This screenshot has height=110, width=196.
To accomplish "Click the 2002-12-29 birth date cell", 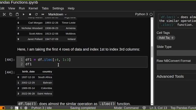I will [x=28, y=83].
